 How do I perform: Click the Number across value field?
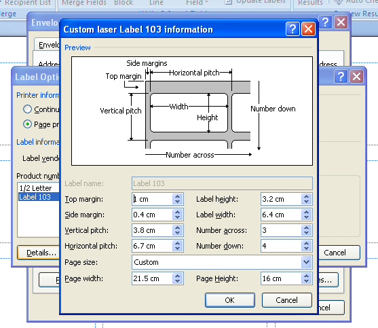coord(281,230)
